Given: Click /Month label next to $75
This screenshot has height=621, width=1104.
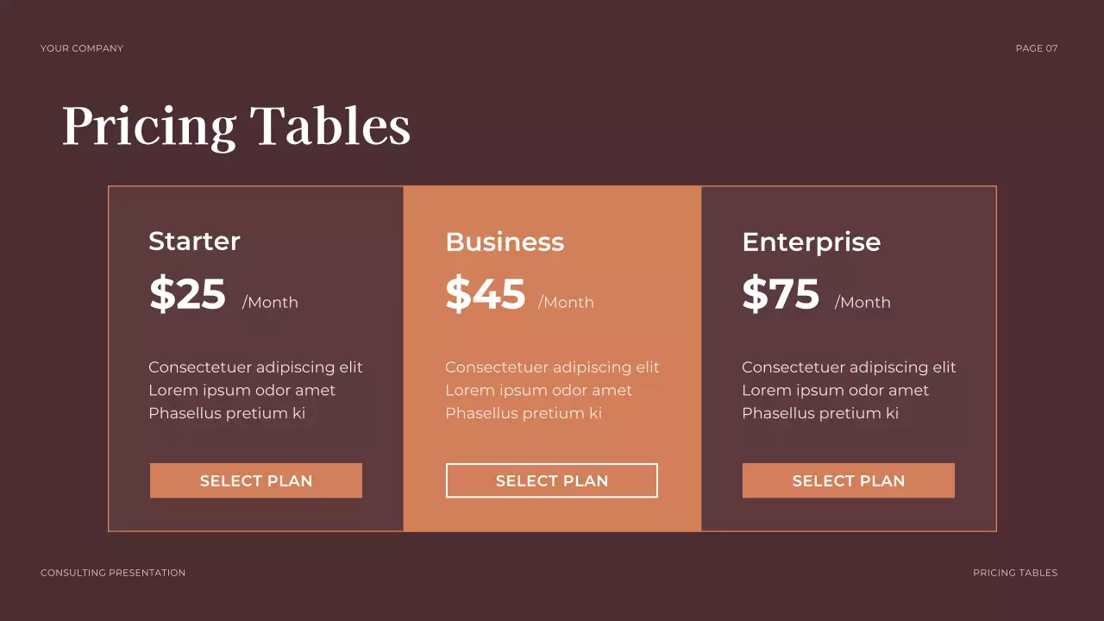Looking at the screenshot, I should pos(862,303).
